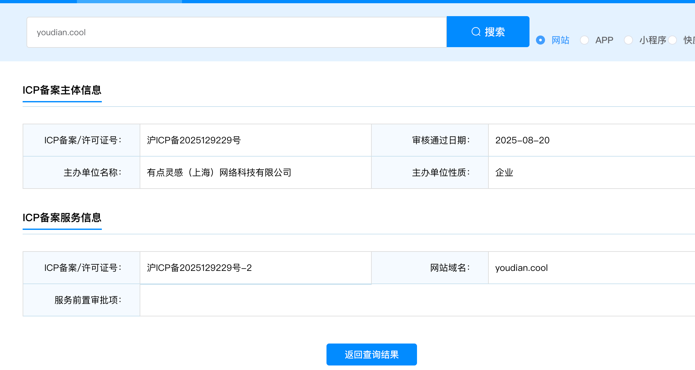
Task: Click the youdian.cool domain value cell
Action: 521,268
